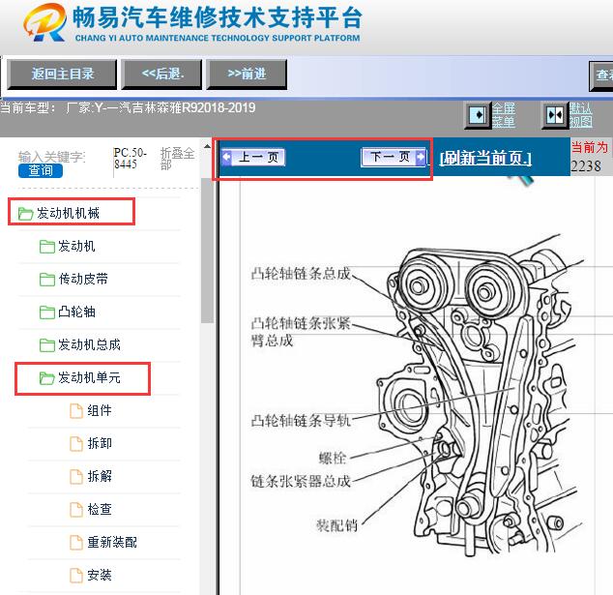
Task: Open the 重新装配 document
Action: pyautogui.click(x=112, y=542)
